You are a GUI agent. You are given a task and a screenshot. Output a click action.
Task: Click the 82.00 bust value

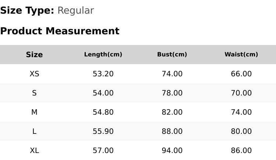pos(172,112)
